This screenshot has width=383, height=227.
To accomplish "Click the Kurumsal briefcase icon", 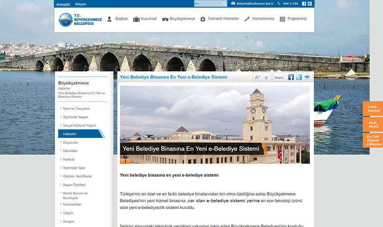I will [x=136, y=19].
